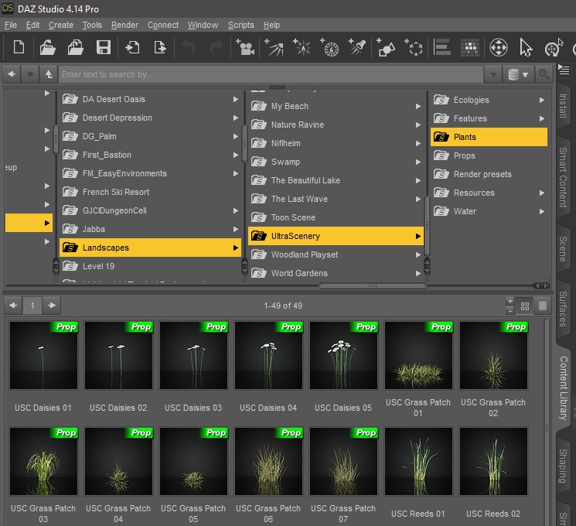
Task: Select the Props folder
Action: click(489, 155)
